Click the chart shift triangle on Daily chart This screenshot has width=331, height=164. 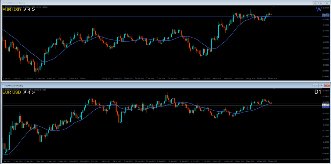tap(274, 89)
